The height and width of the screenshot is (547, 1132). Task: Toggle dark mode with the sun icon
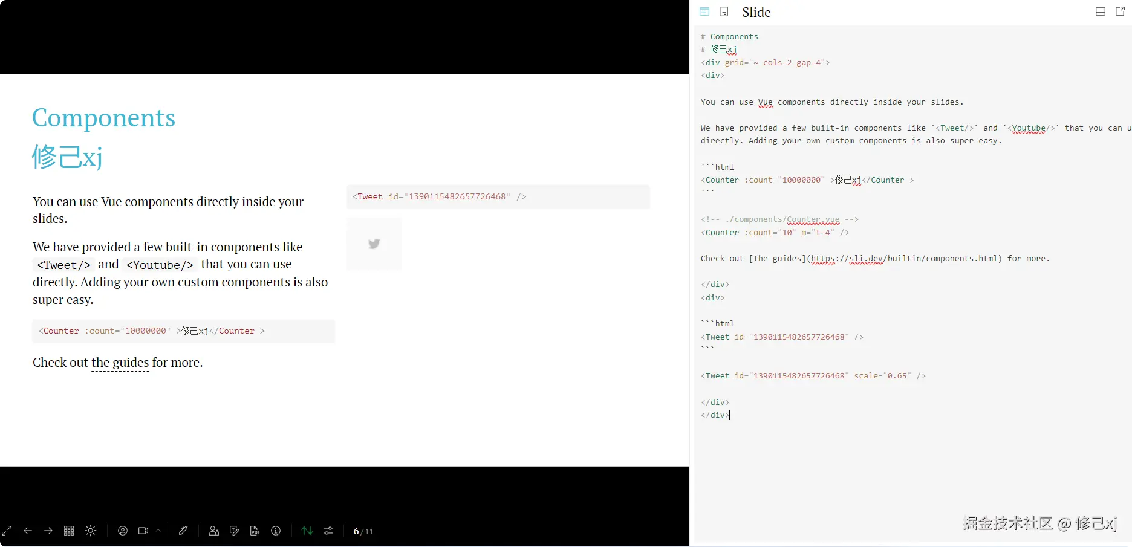pyautogui.click(x=91, y=531)
